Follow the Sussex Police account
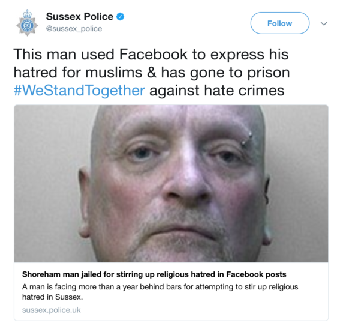The height and width of the screenshot is (326, 343). point(280,23)
